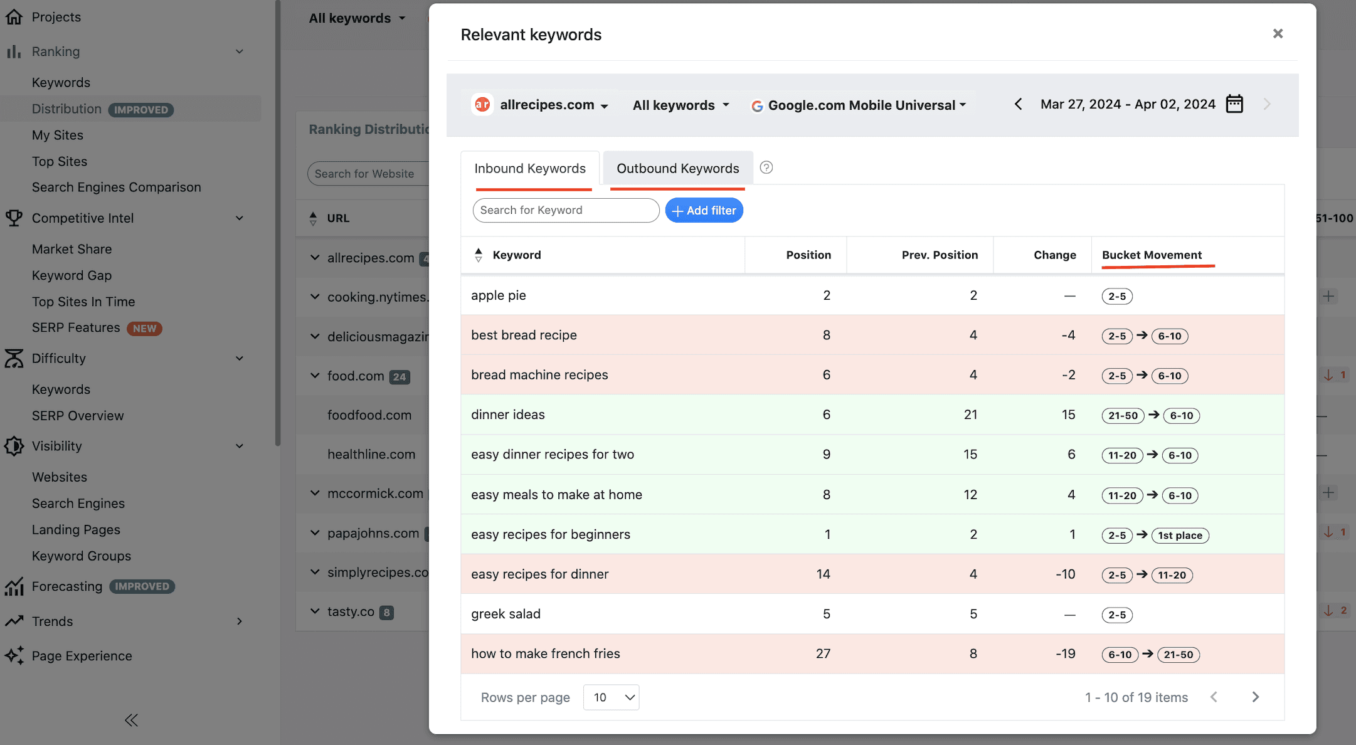This screenshot has height=745, width=1356.
Task: Click the Projects home icon
Action: click(14, 17)
